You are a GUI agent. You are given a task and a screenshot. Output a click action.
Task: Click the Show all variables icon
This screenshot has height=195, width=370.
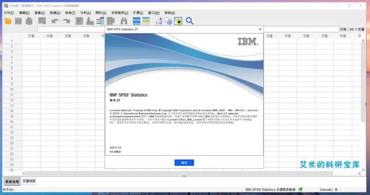[179, 21]
